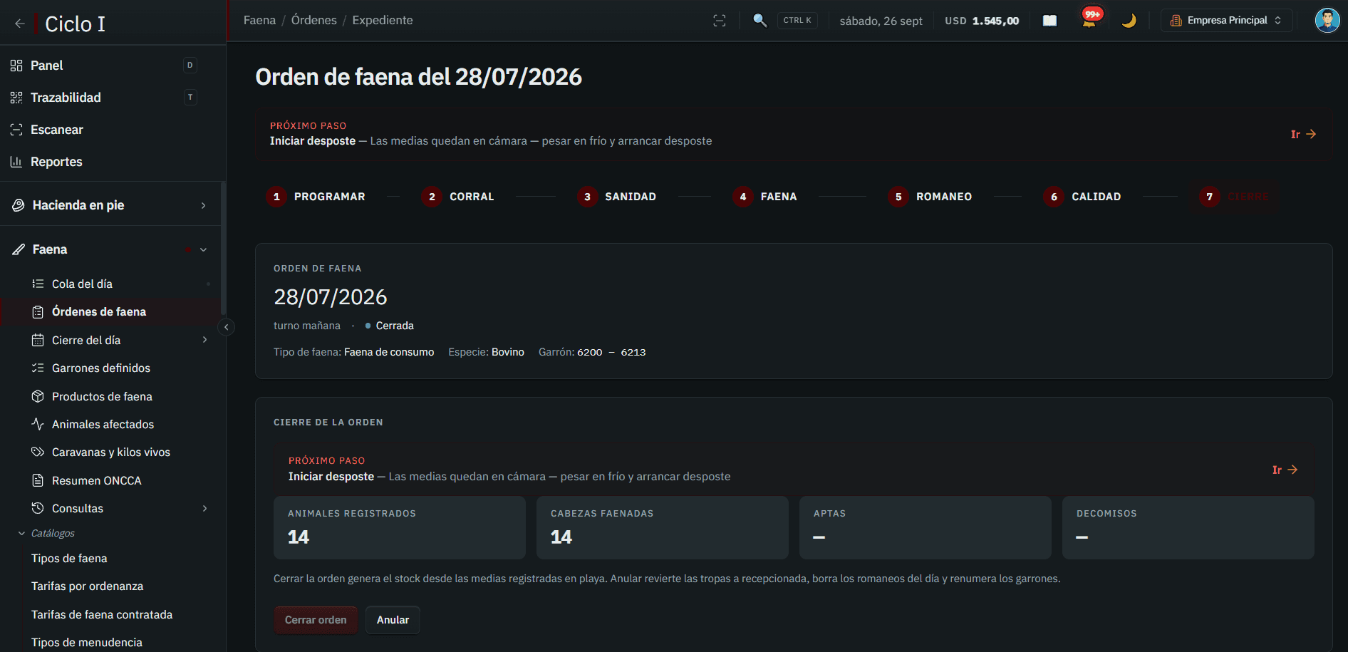The height and width of the screenshot is (652, 1348).
Task: Open Reportes in sidebar
Action: click(104, 162)
